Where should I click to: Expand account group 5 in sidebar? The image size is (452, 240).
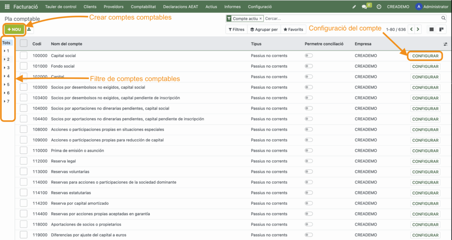pos(4,85)
